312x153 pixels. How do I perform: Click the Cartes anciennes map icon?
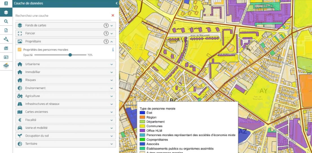click(x=20, y=112)
